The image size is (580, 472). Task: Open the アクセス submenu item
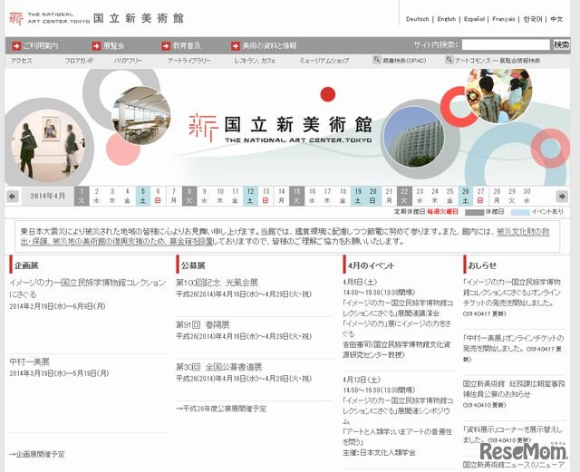pos(22,61)
